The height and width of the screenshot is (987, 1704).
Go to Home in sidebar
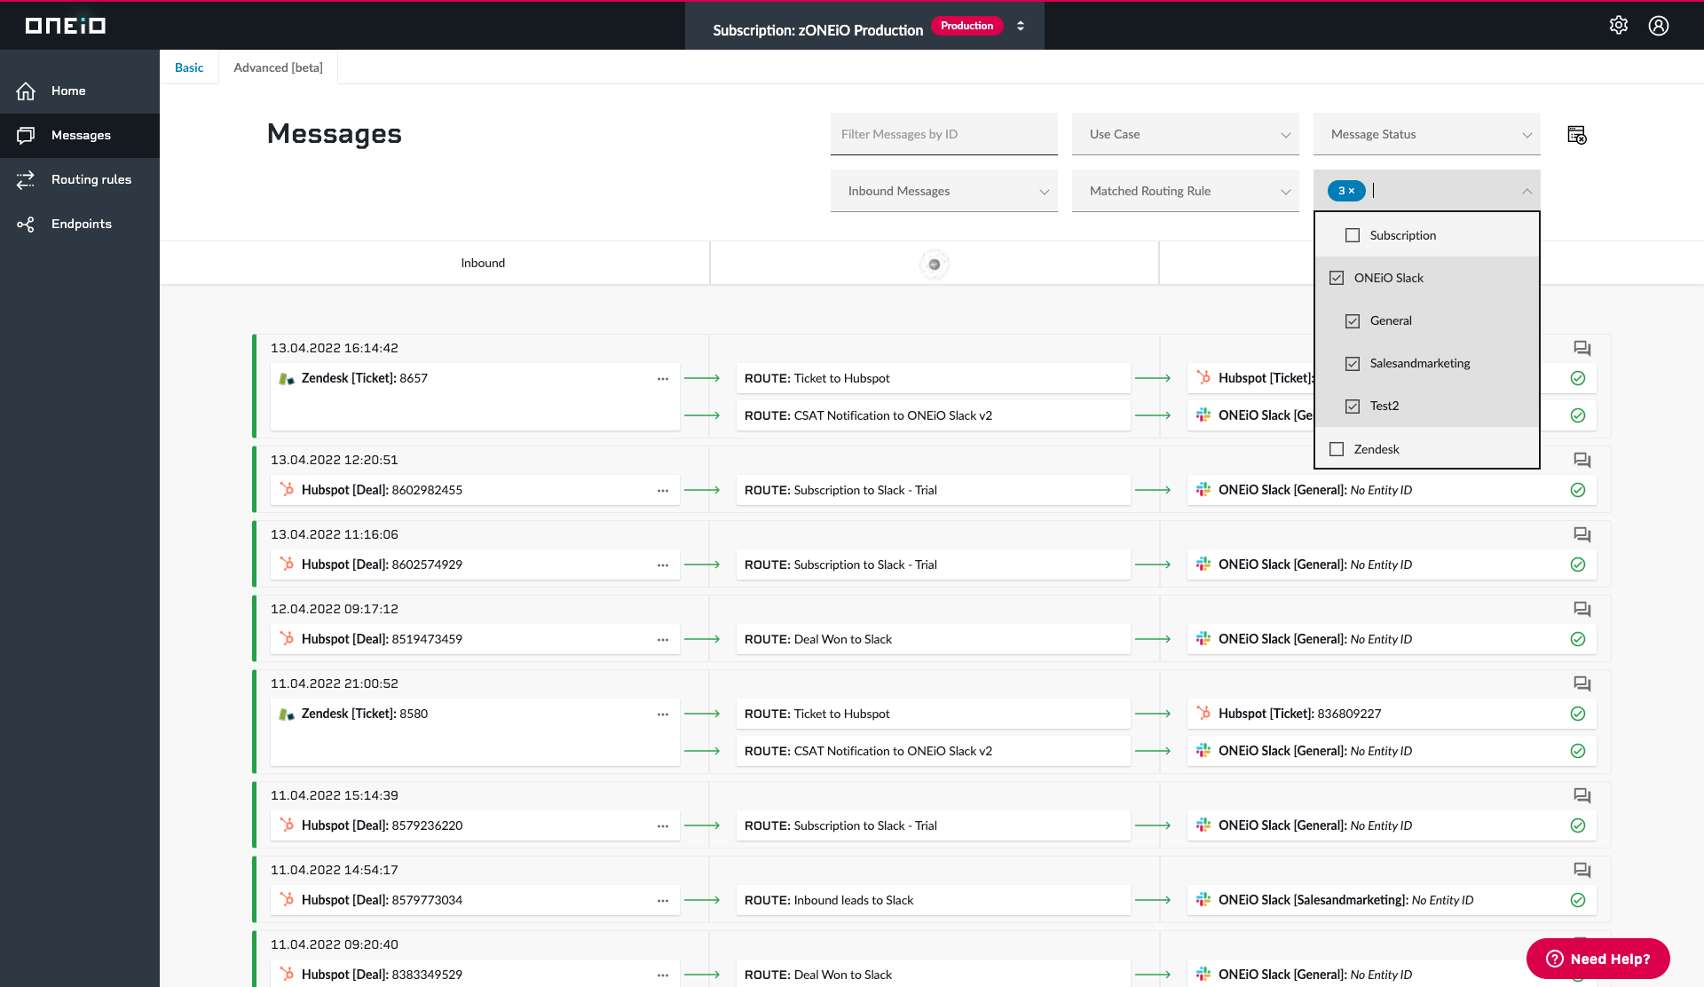[80, 91]
